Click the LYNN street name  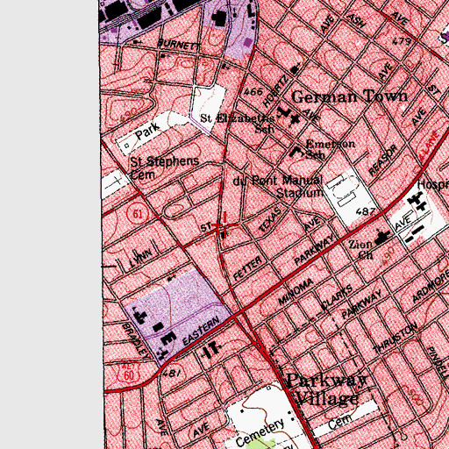pos(141,258)
